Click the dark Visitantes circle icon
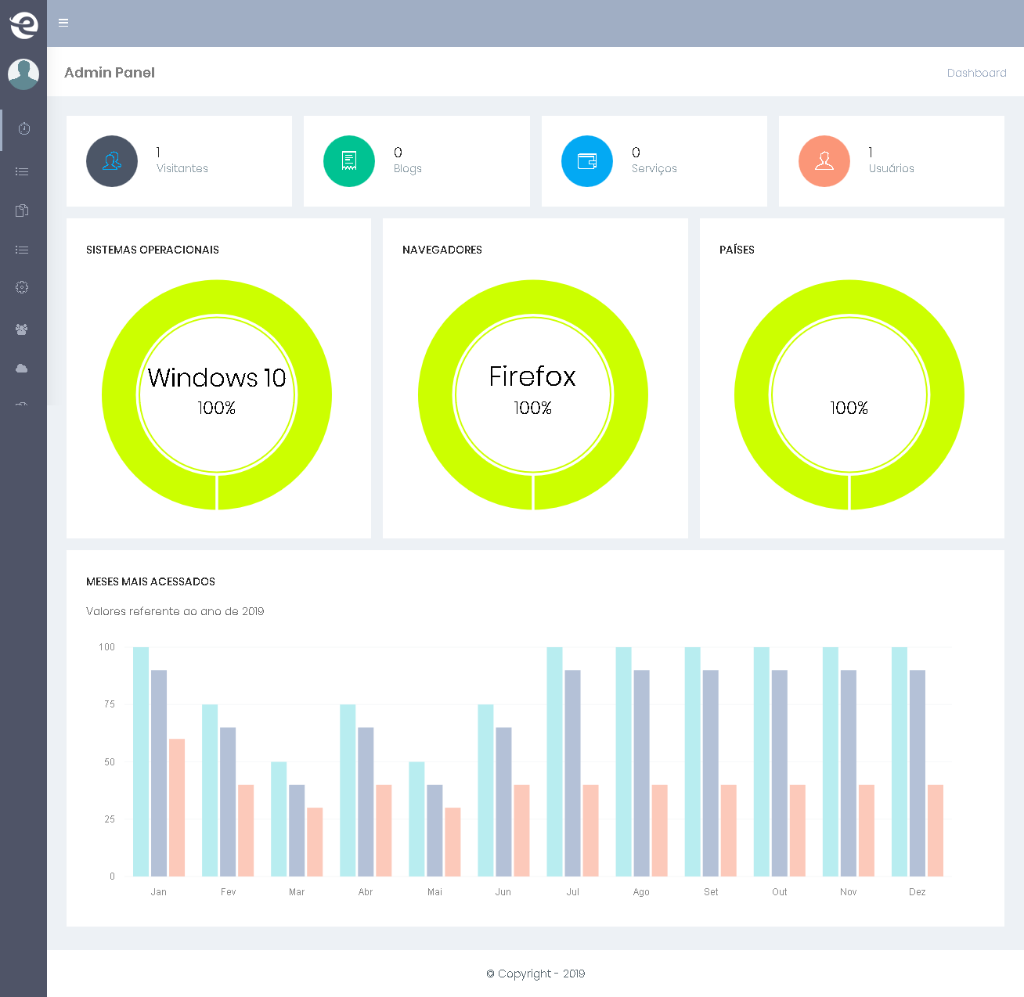The image size is (1024, 997). 112,161
